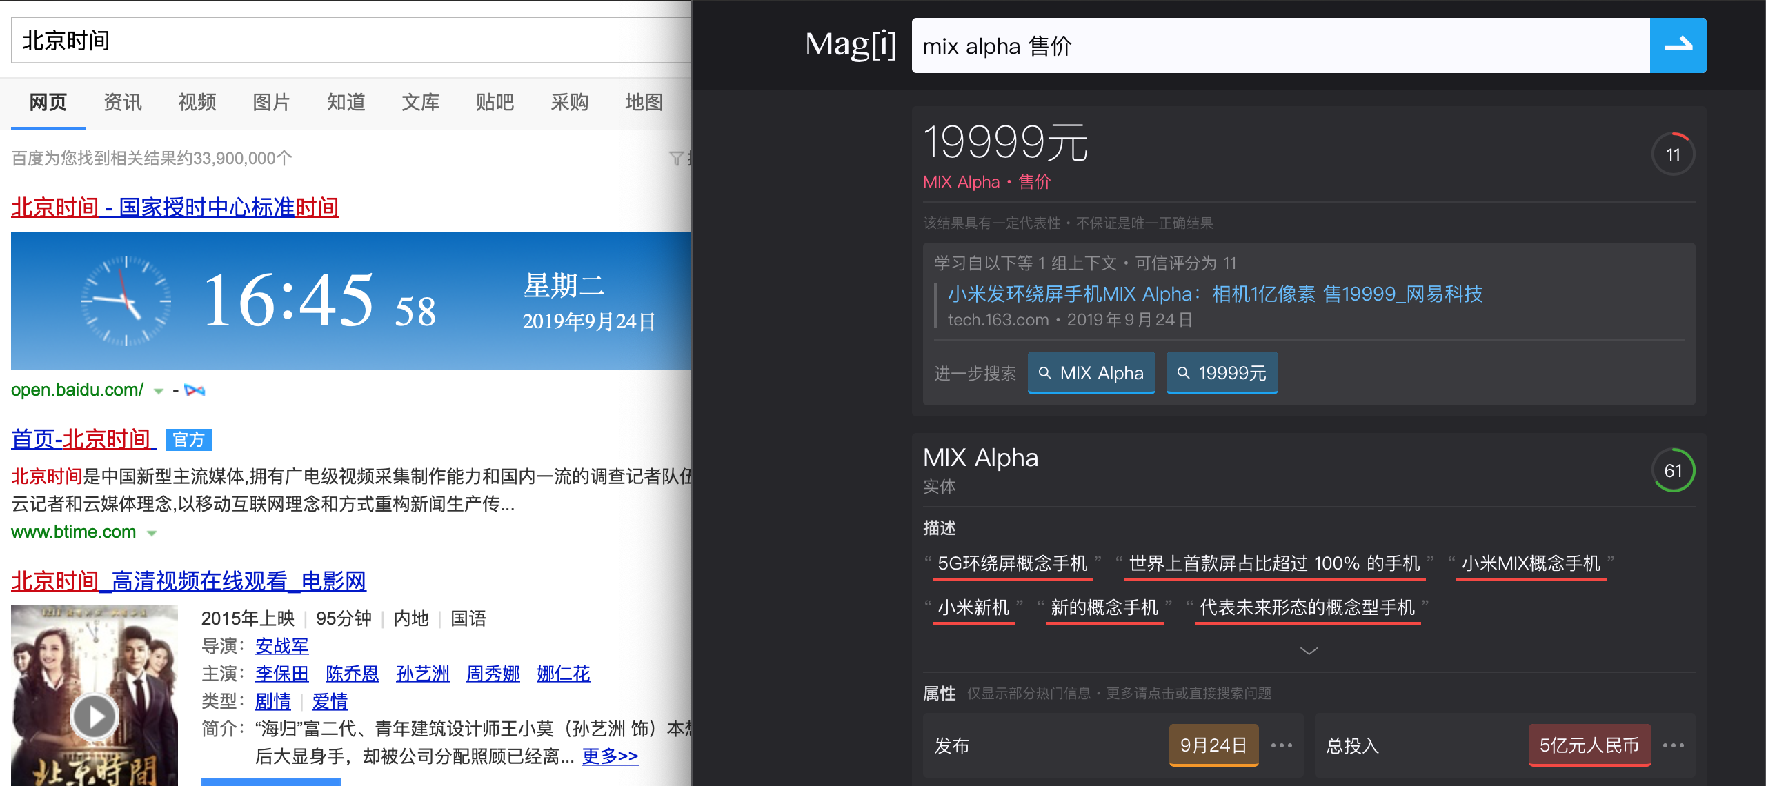Open the three-dot menu beside 5亿元人民币
The height and width of the screenshot is (786, 1766).
click(1674, 745)
